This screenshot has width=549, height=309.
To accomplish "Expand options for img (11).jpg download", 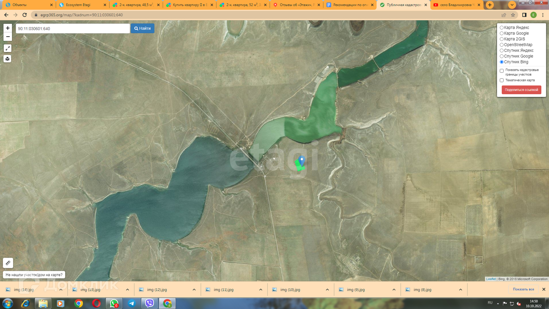I will coord(261,290).
